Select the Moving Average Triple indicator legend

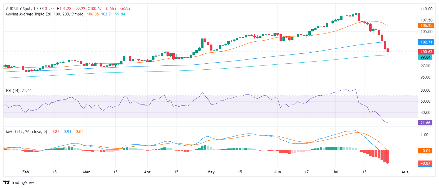(45, 14)
